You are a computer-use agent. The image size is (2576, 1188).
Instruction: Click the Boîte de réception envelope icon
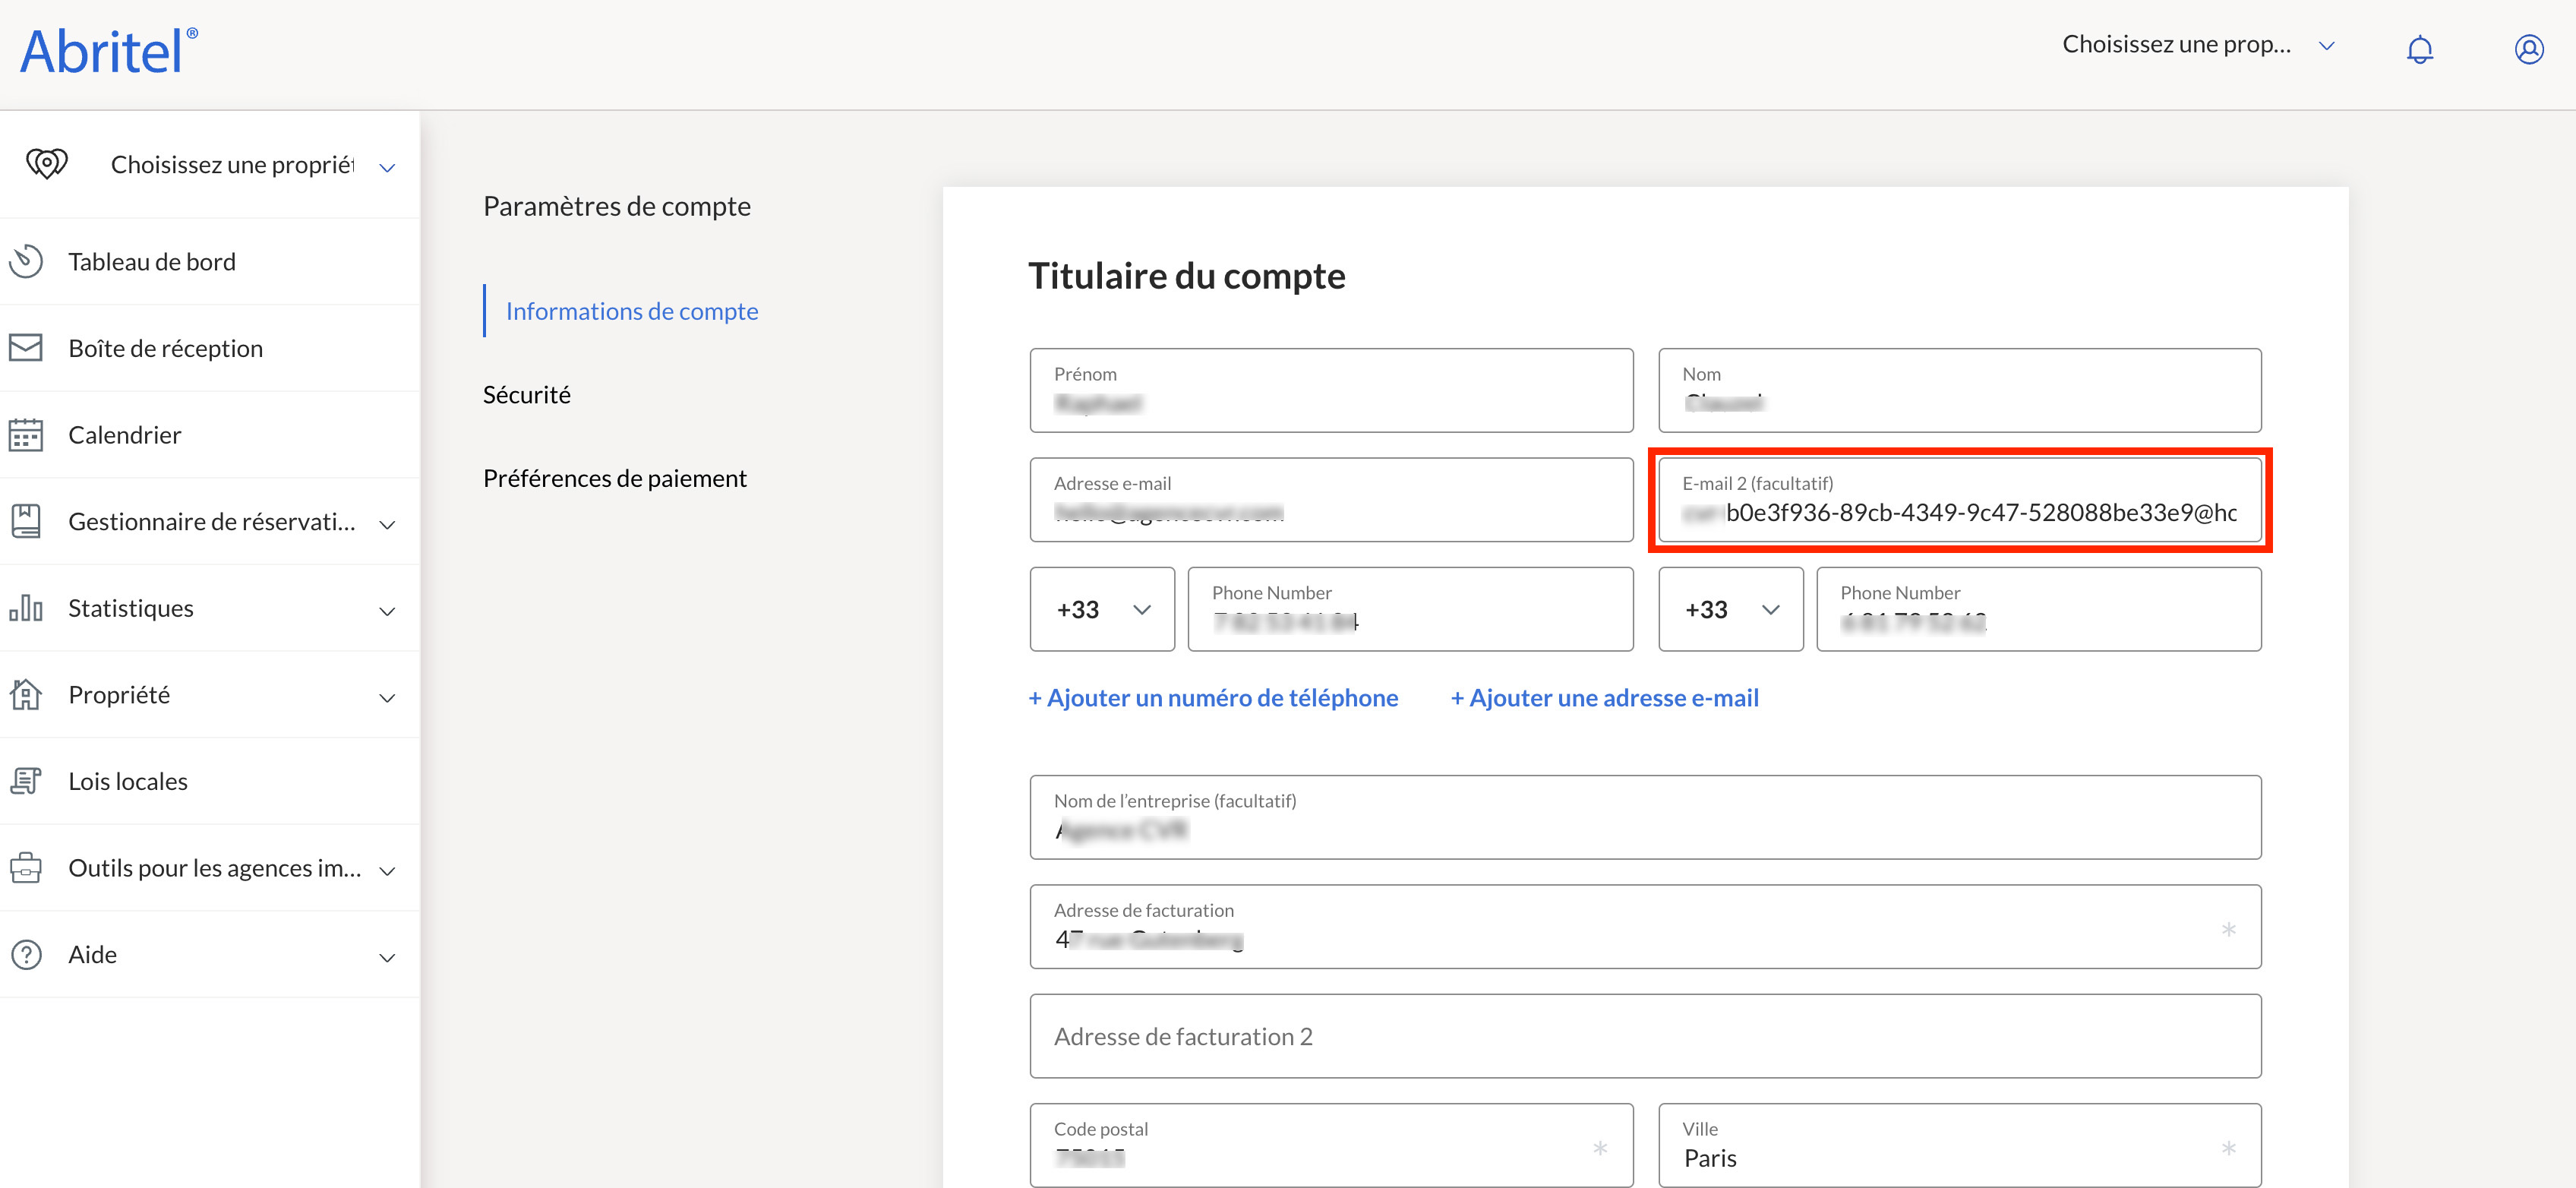(x=26, y=348)
